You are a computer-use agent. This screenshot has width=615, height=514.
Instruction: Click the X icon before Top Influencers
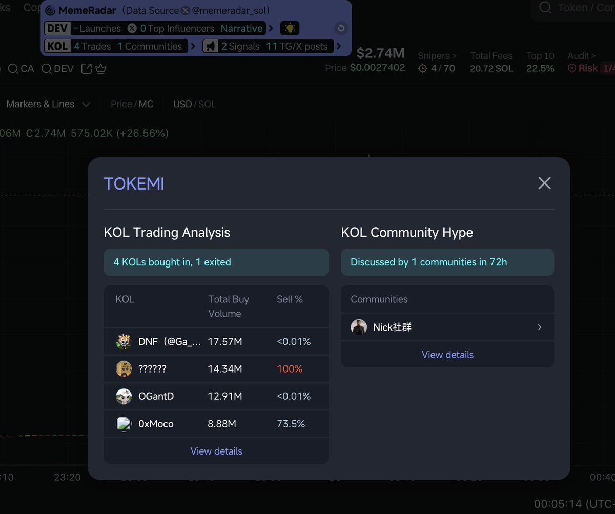(x=132, y=29)
